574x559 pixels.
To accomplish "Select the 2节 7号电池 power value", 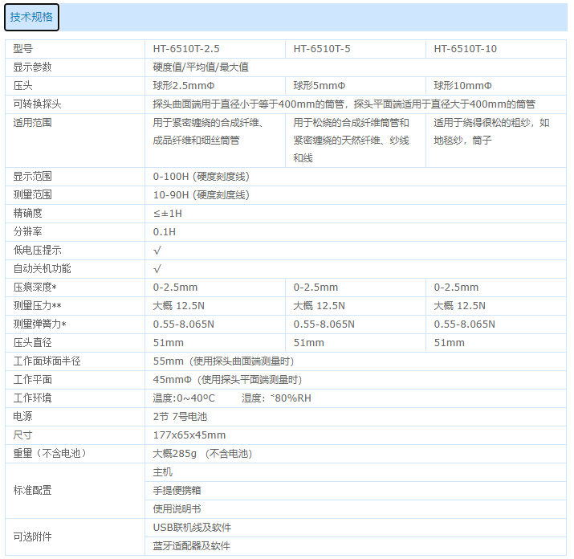I will click(x=180, y=416).
